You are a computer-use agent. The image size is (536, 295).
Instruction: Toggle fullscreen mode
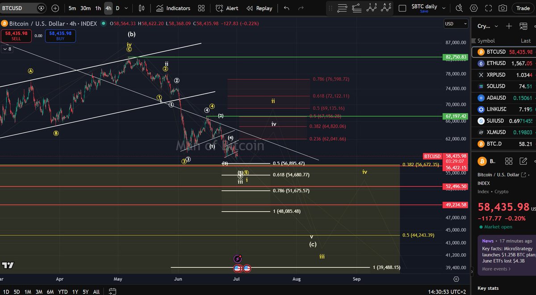488,8
